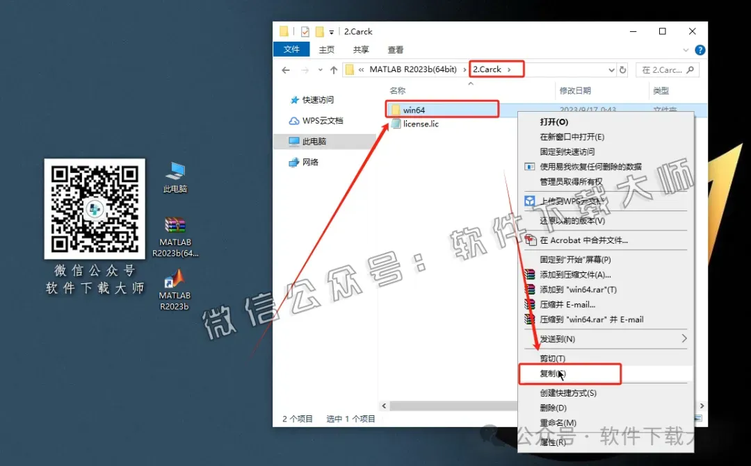This screenshot has width=751, height=466.
Task: Choose 复制(C) in context menu
Action: [606, 373]
